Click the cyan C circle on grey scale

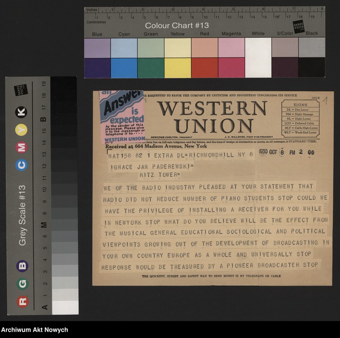pos(22,165)
